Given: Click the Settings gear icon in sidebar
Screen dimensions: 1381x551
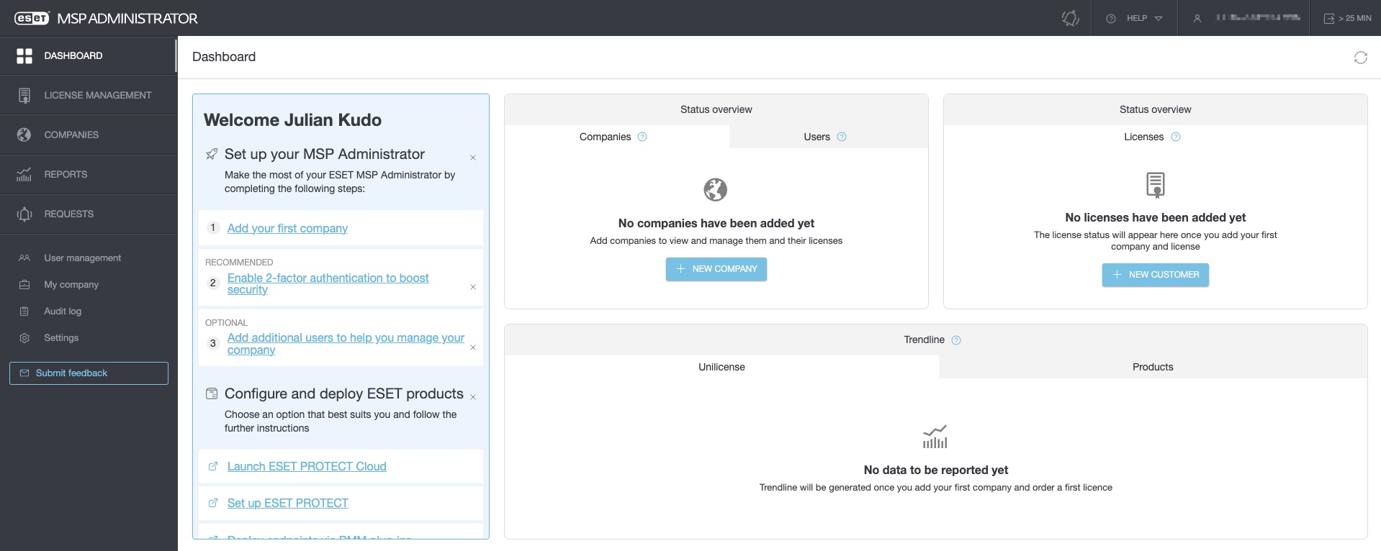Looking at the screenshot, I should (24, 338).
